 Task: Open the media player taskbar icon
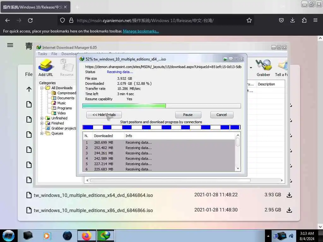click(x=47, y=236)
